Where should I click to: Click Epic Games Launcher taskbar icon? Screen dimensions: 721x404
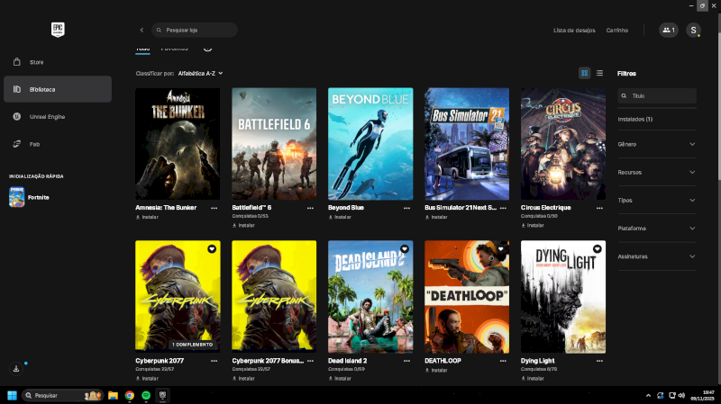(x=162, y=395)
